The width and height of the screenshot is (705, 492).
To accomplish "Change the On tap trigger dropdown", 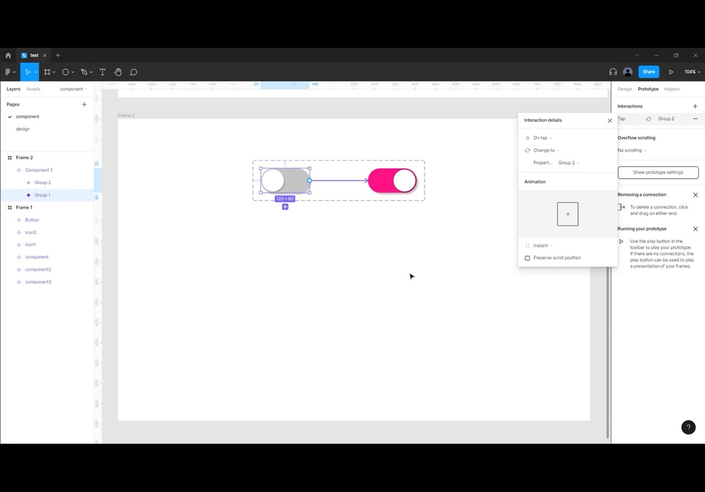I will coord(543,138).
